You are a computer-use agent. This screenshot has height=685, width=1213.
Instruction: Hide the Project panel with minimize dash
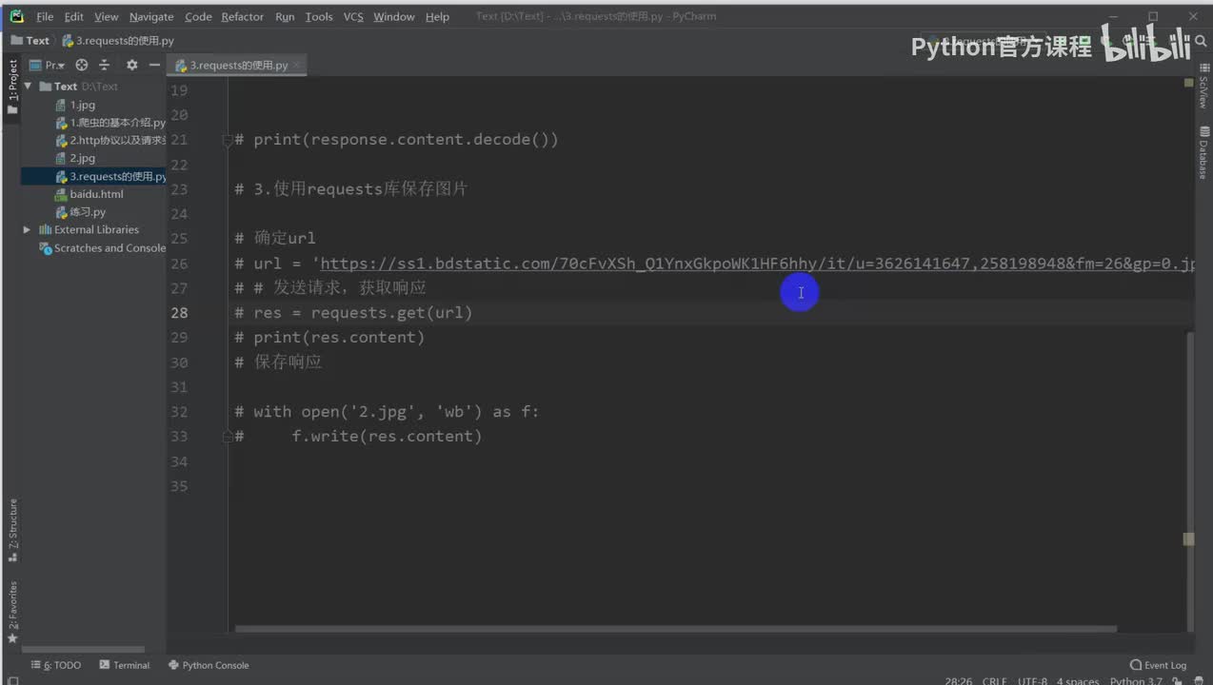(x=154, y=65)
